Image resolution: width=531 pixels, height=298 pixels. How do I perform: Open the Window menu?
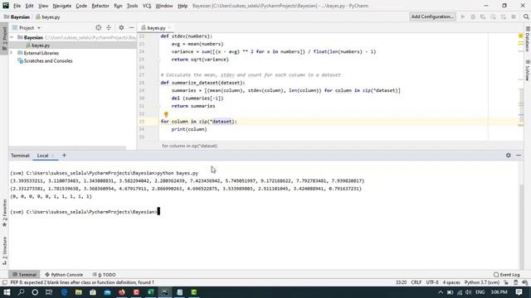pos(164,6)
